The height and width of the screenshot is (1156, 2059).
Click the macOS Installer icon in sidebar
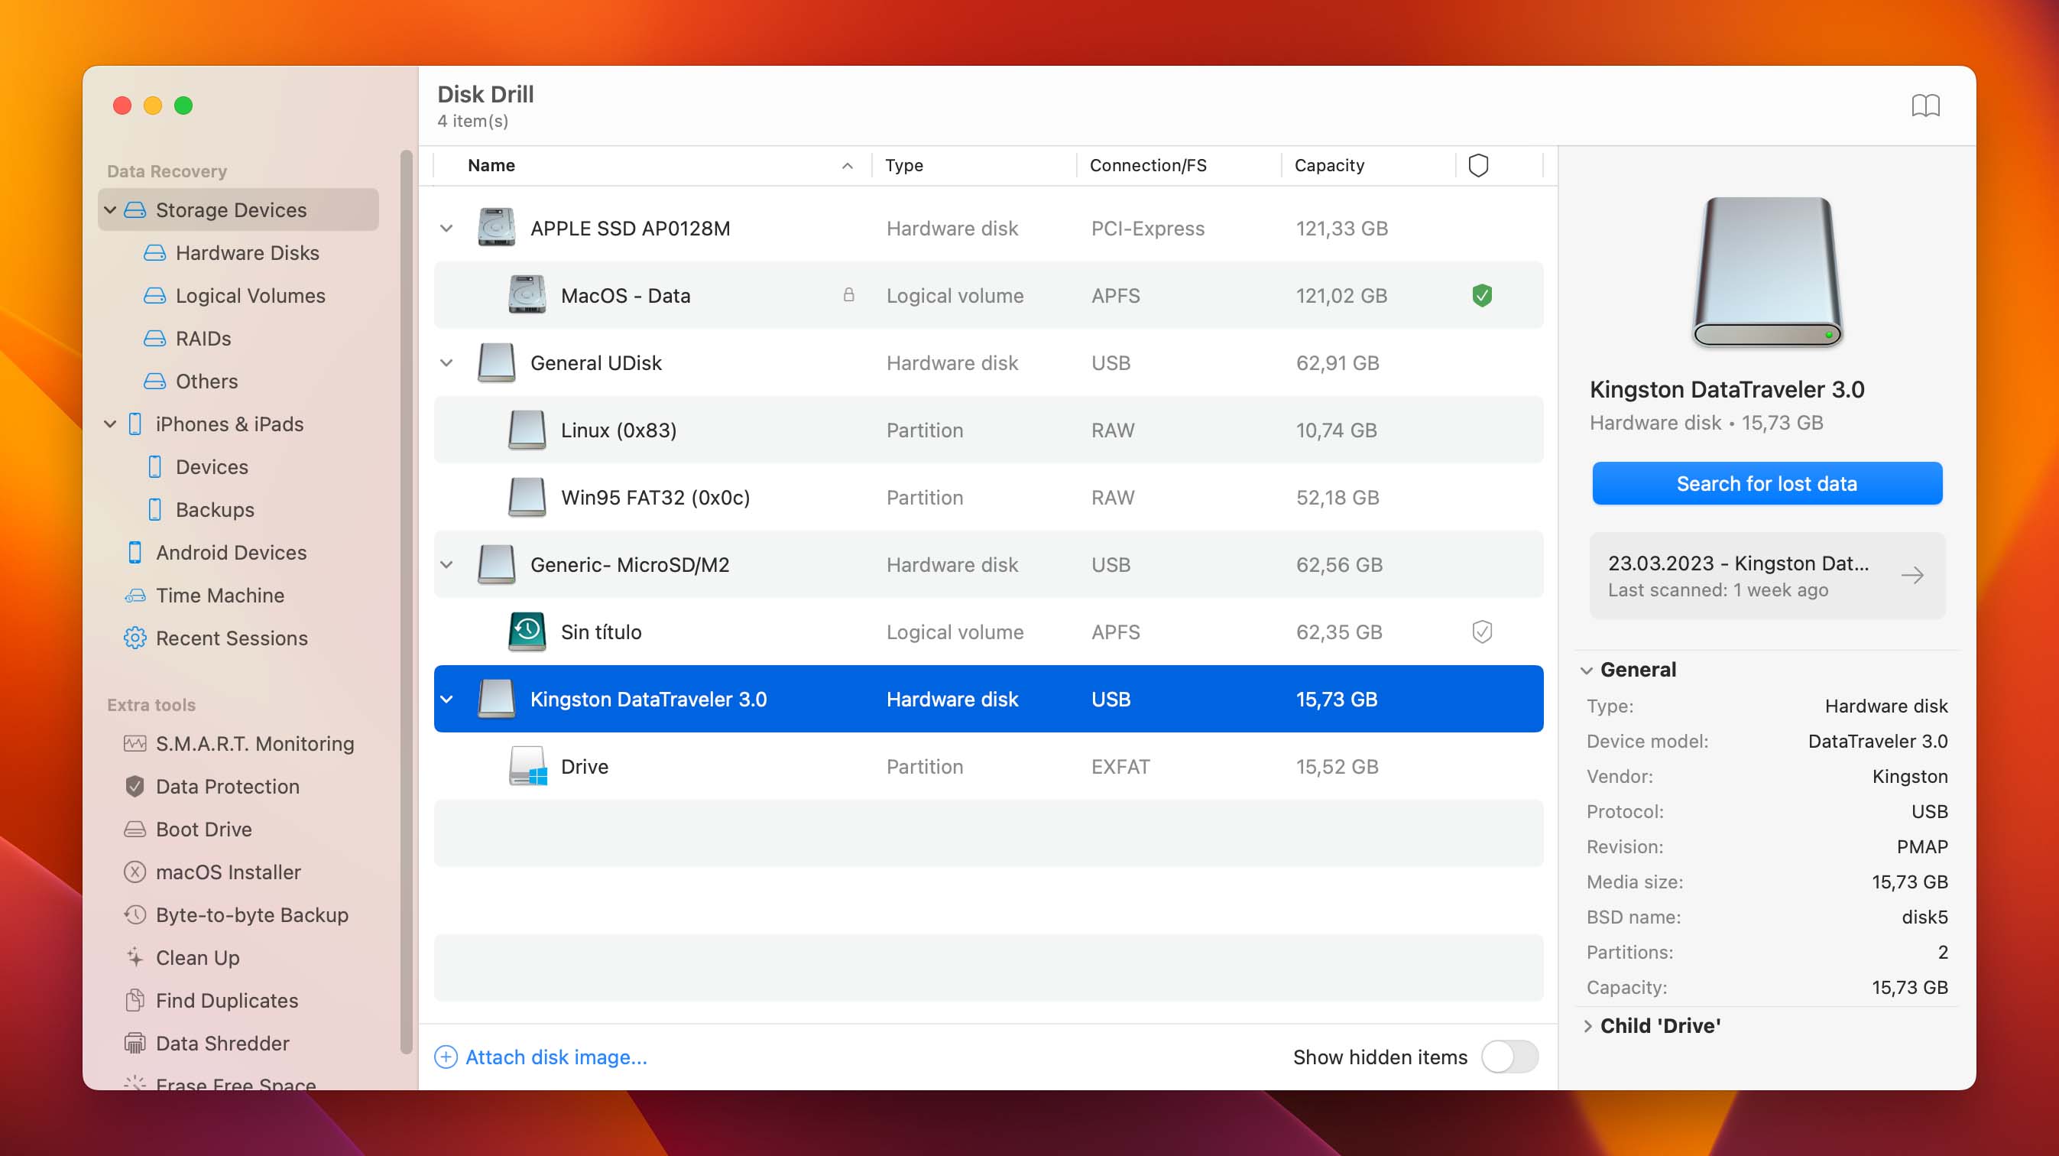coord(135,872)
